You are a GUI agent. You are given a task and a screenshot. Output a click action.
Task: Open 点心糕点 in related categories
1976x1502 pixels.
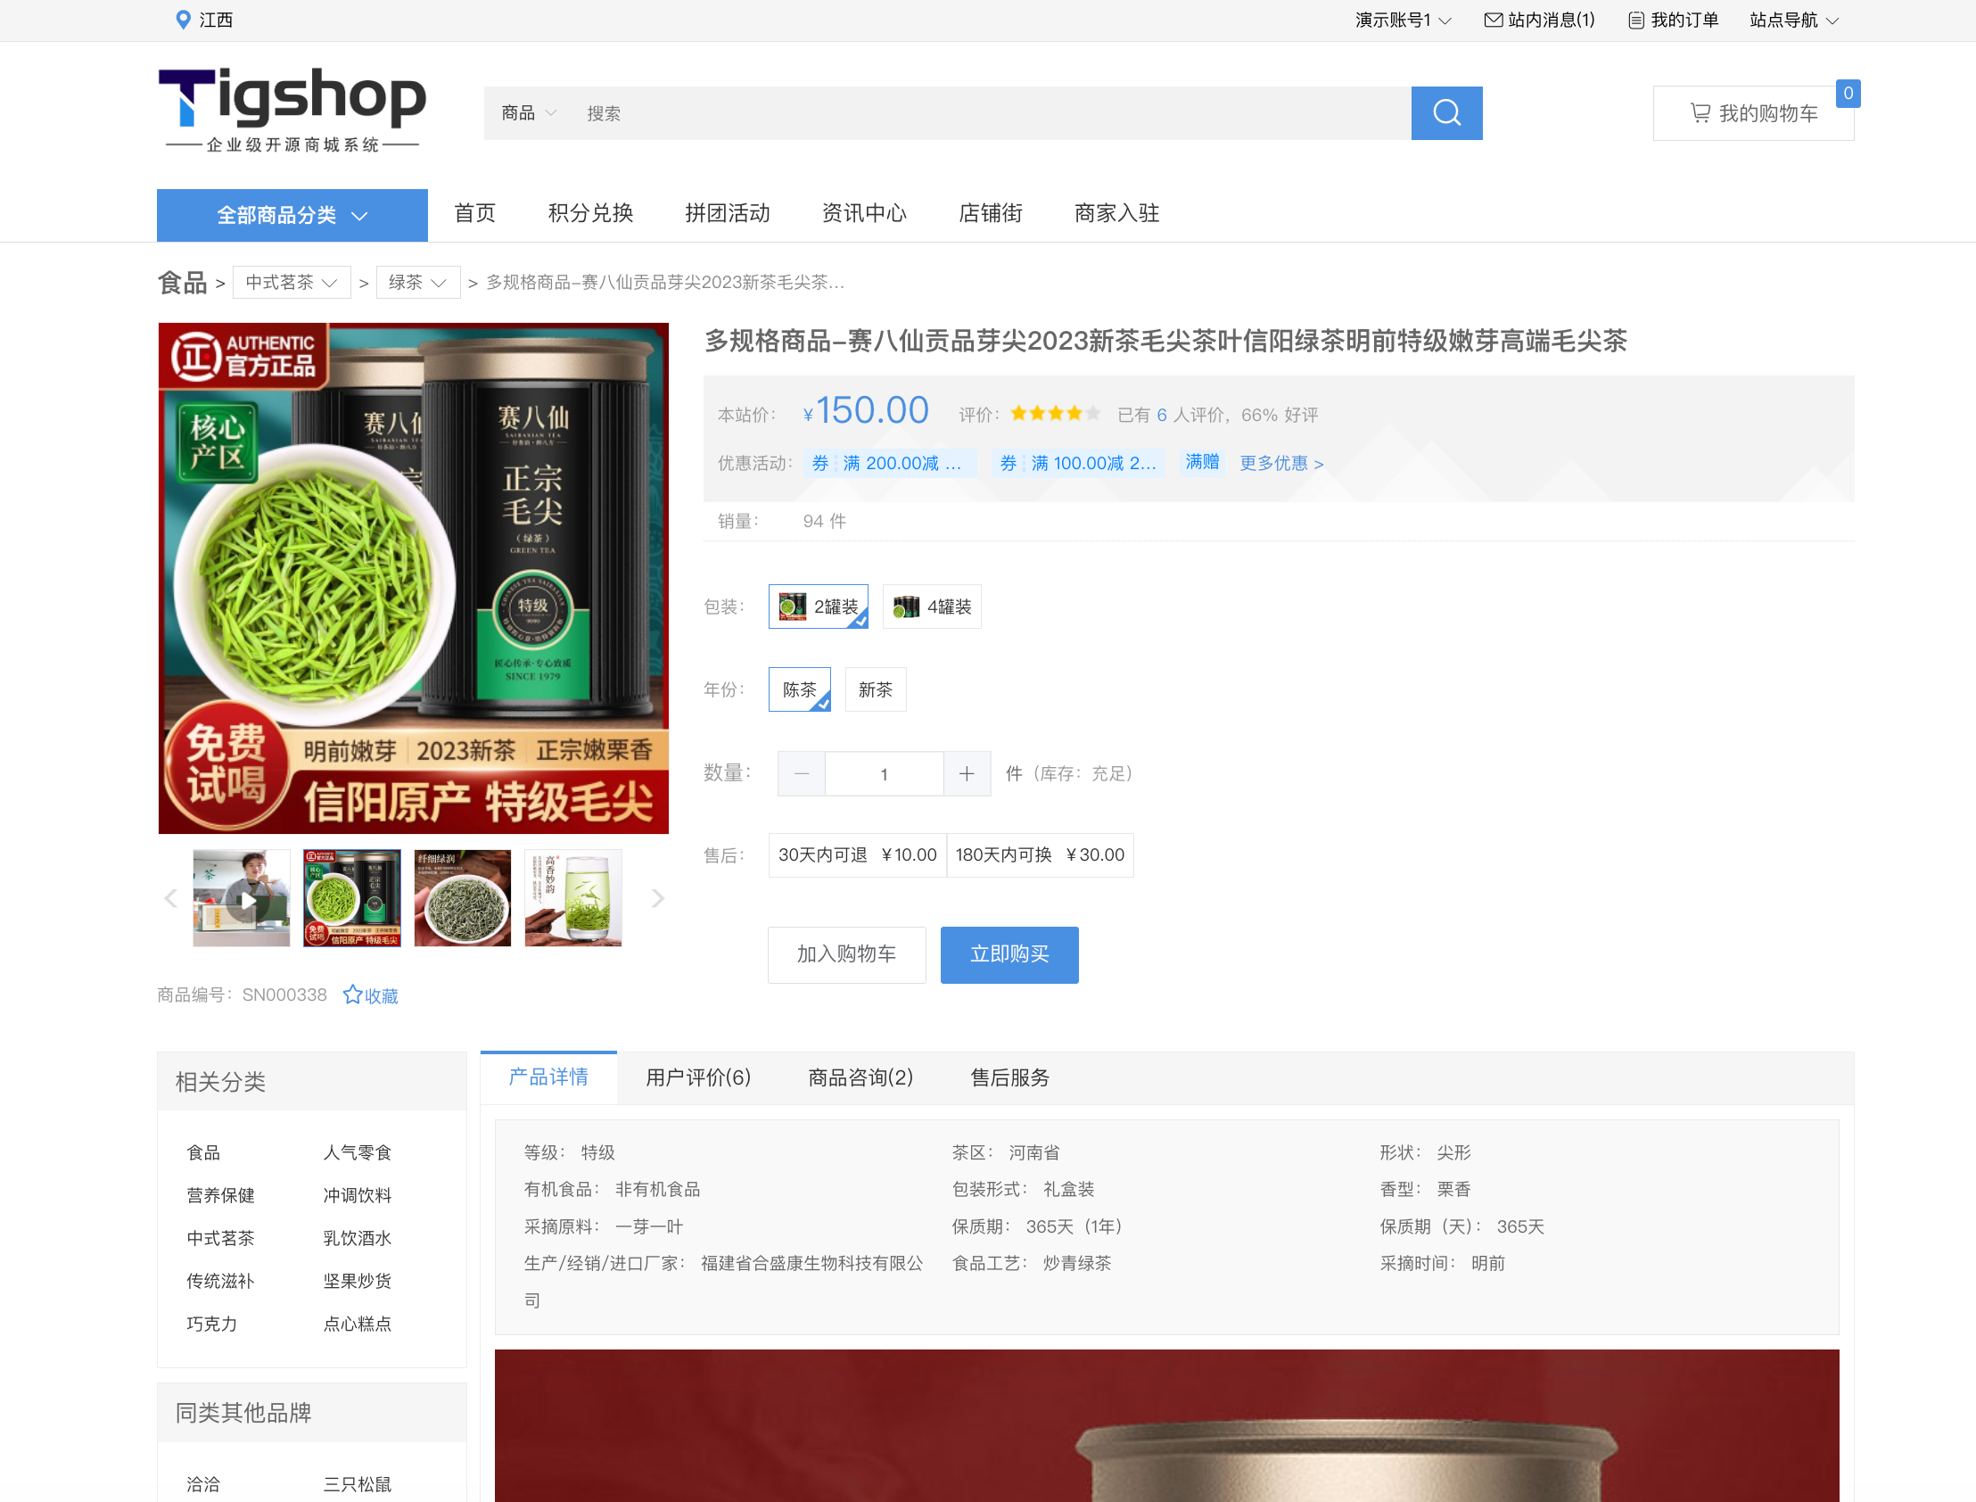point(358,1325)
